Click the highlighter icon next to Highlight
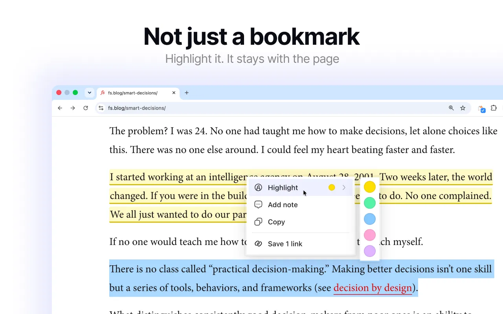The height and width of the screenshot is (314, 503). point(258,188)
